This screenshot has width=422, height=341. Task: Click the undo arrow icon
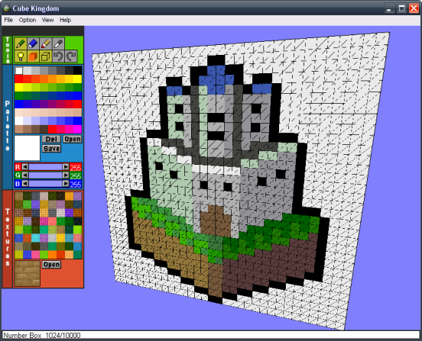[58, 56]
